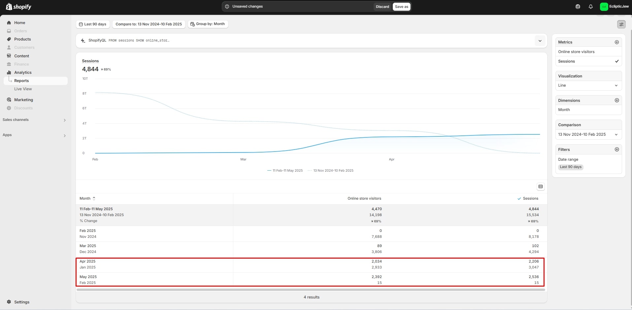The height and width of the screenshot is (310, 632).
Task: Open the Comparison date range dropdown
Action: tap(588, 134)
